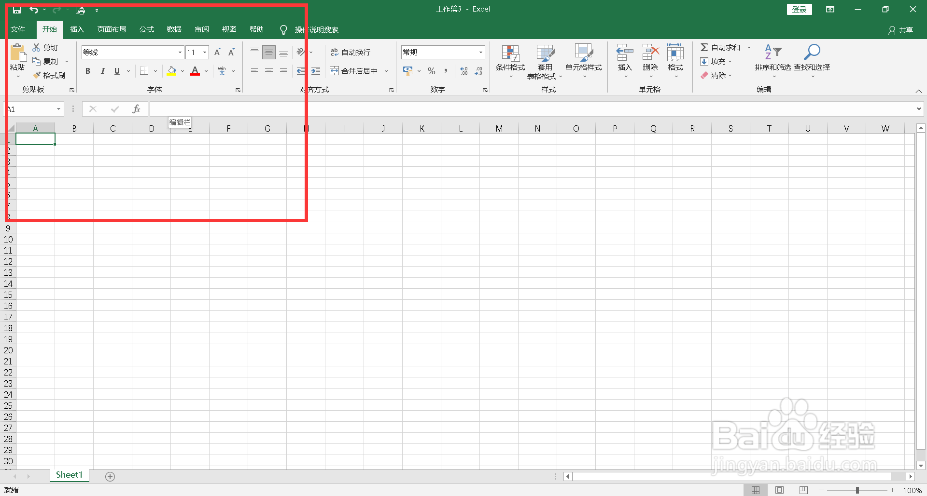Toggle middle vertical alignment

pos(269,52)
